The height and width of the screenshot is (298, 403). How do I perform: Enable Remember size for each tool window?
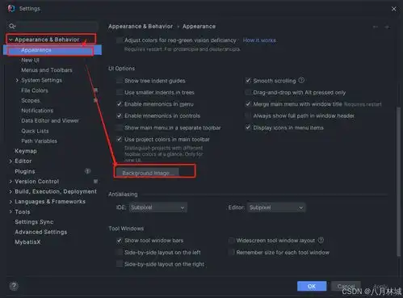(x=231, y=252)
